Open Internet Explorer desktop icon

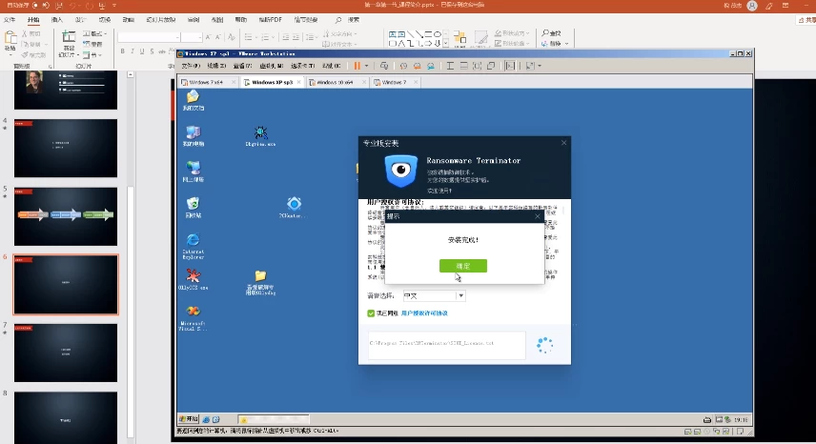click(x=194, y=240)
